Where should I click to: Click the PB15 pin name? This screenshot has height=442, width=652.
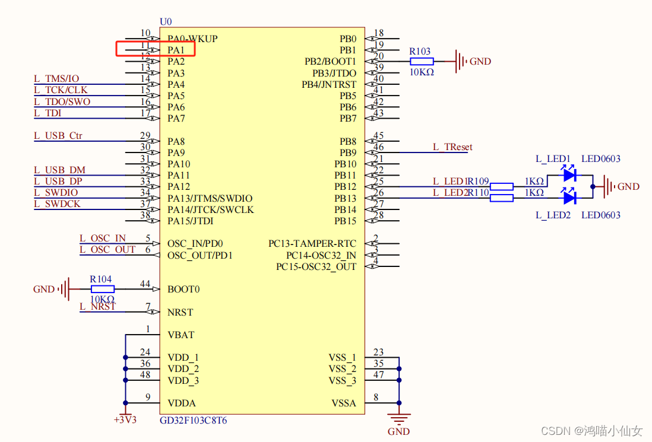pyautogui.click(x=346, y=221)
